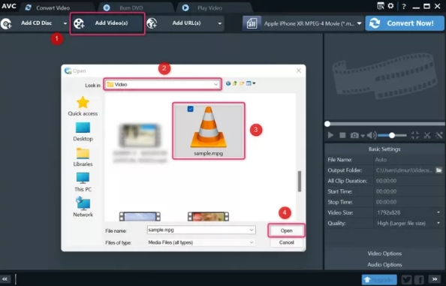Screen dimensions: 446x286
Task: Select the bottom-right filmstrip video thumbnail
Action: pyautogui.click(x=208, y=216)
